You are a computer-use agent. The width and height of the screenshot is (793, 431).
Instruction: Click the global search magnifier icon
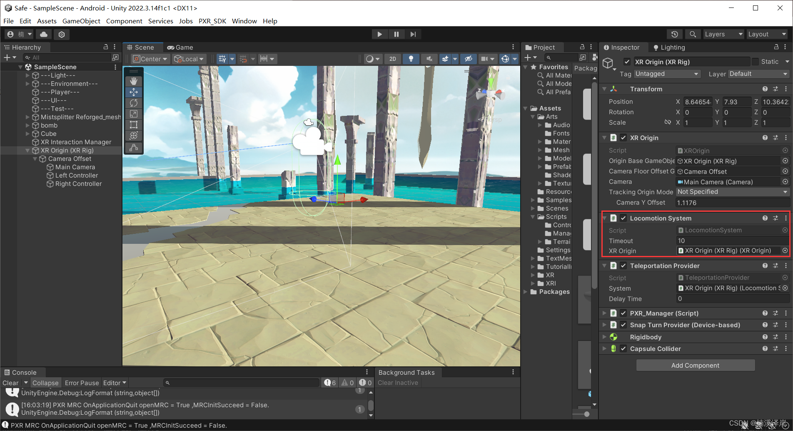click(x=693, y=34)
